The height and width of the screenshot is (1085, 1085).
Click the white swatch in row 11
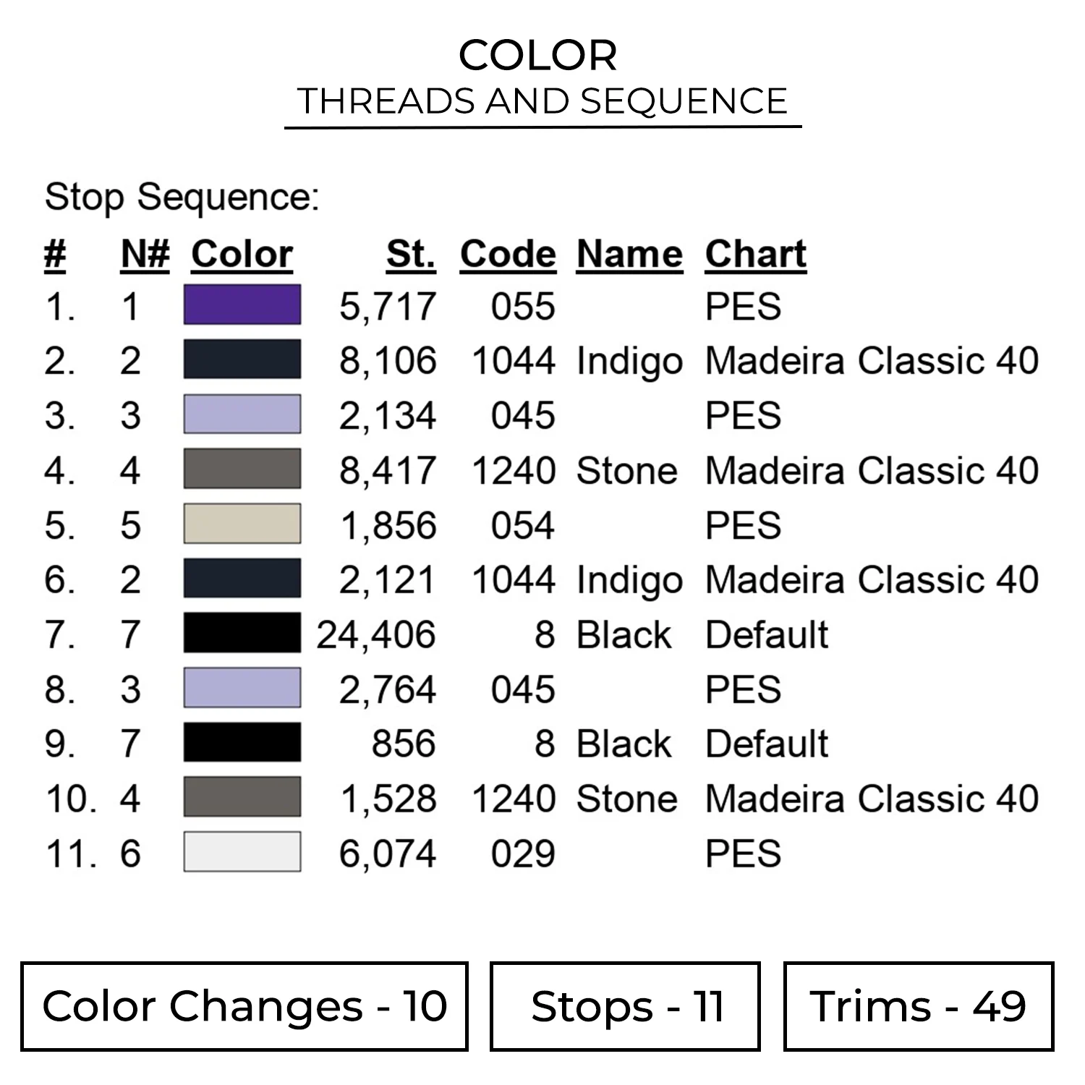coord(242,852)
